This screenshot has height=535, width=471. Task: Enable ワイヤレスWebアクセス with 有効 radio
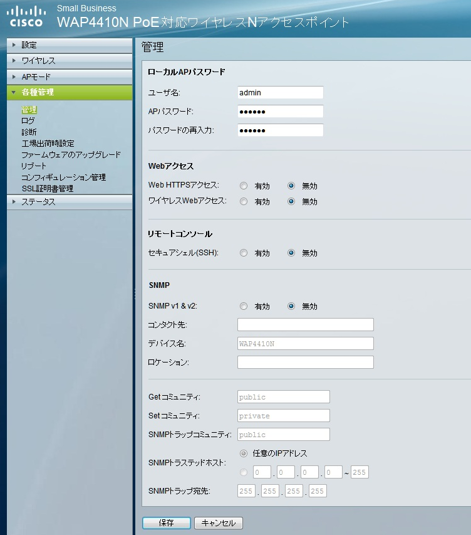tap(244, 202)
